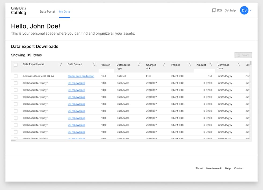This screenshot has width=263, height=190.
Task: Click the Showing 35 items text
Action: 26,55
